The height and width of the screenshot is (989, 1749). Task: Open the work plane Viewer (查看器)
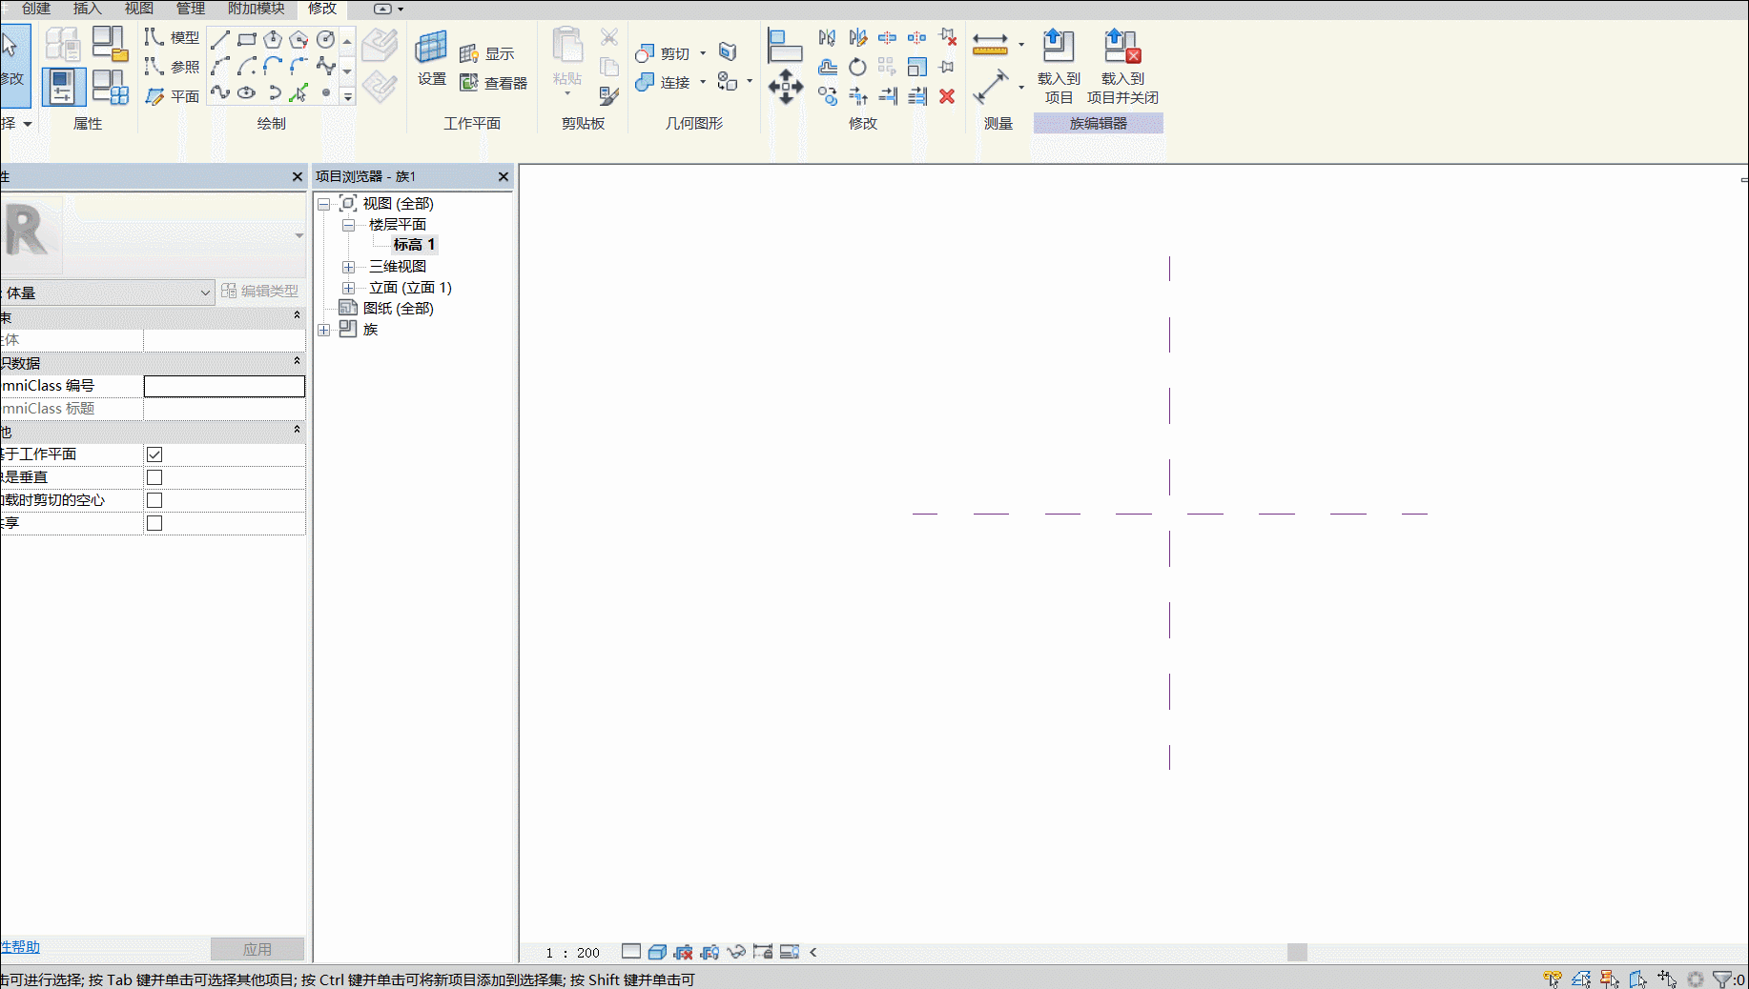[493, 83]
